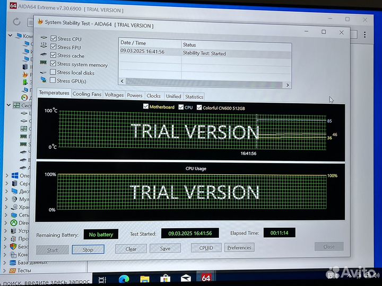Expand the first collapsed node in the left tree
382x286 pixels.
coord(7,175)
